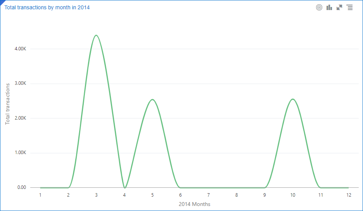
Task: Click the x-axis label for month 9
Action: [264, 195]
